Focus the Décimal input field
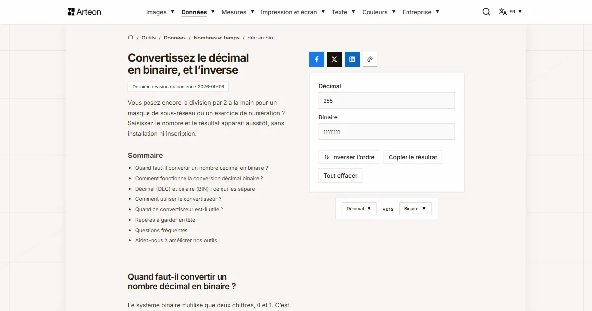The height and width of the screenshot is (311, 592). (387, 101)
